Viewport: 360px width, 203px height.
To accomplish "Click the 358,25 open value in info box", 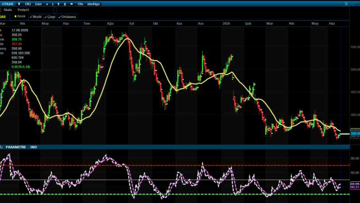I will tap(17, 35).
